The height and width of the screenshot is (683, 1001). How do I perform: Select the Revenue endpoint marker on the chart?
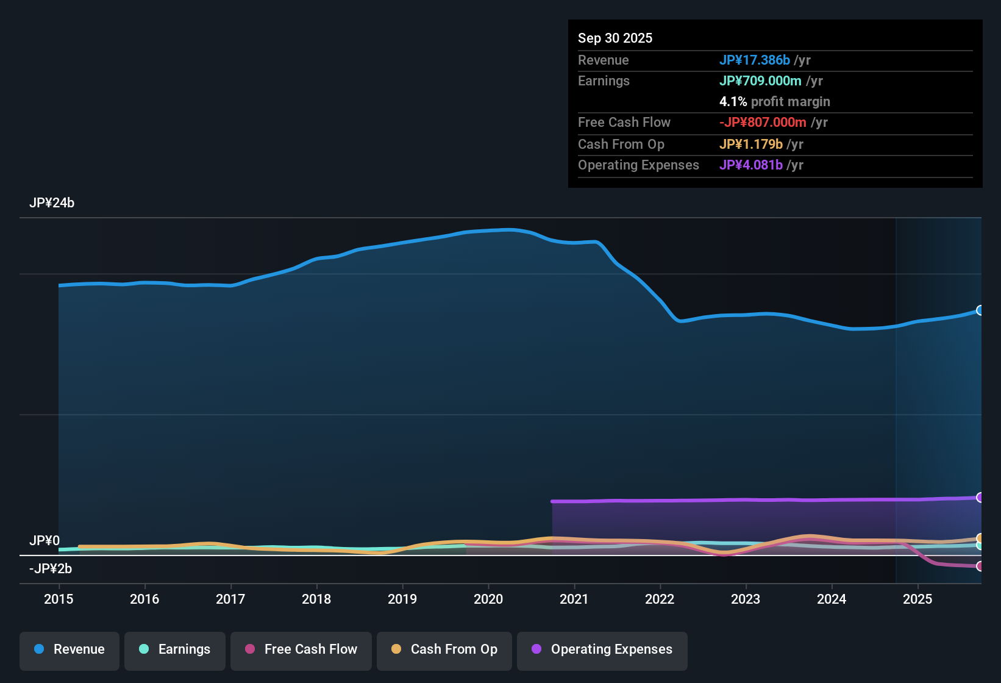(x=980, y=311)
